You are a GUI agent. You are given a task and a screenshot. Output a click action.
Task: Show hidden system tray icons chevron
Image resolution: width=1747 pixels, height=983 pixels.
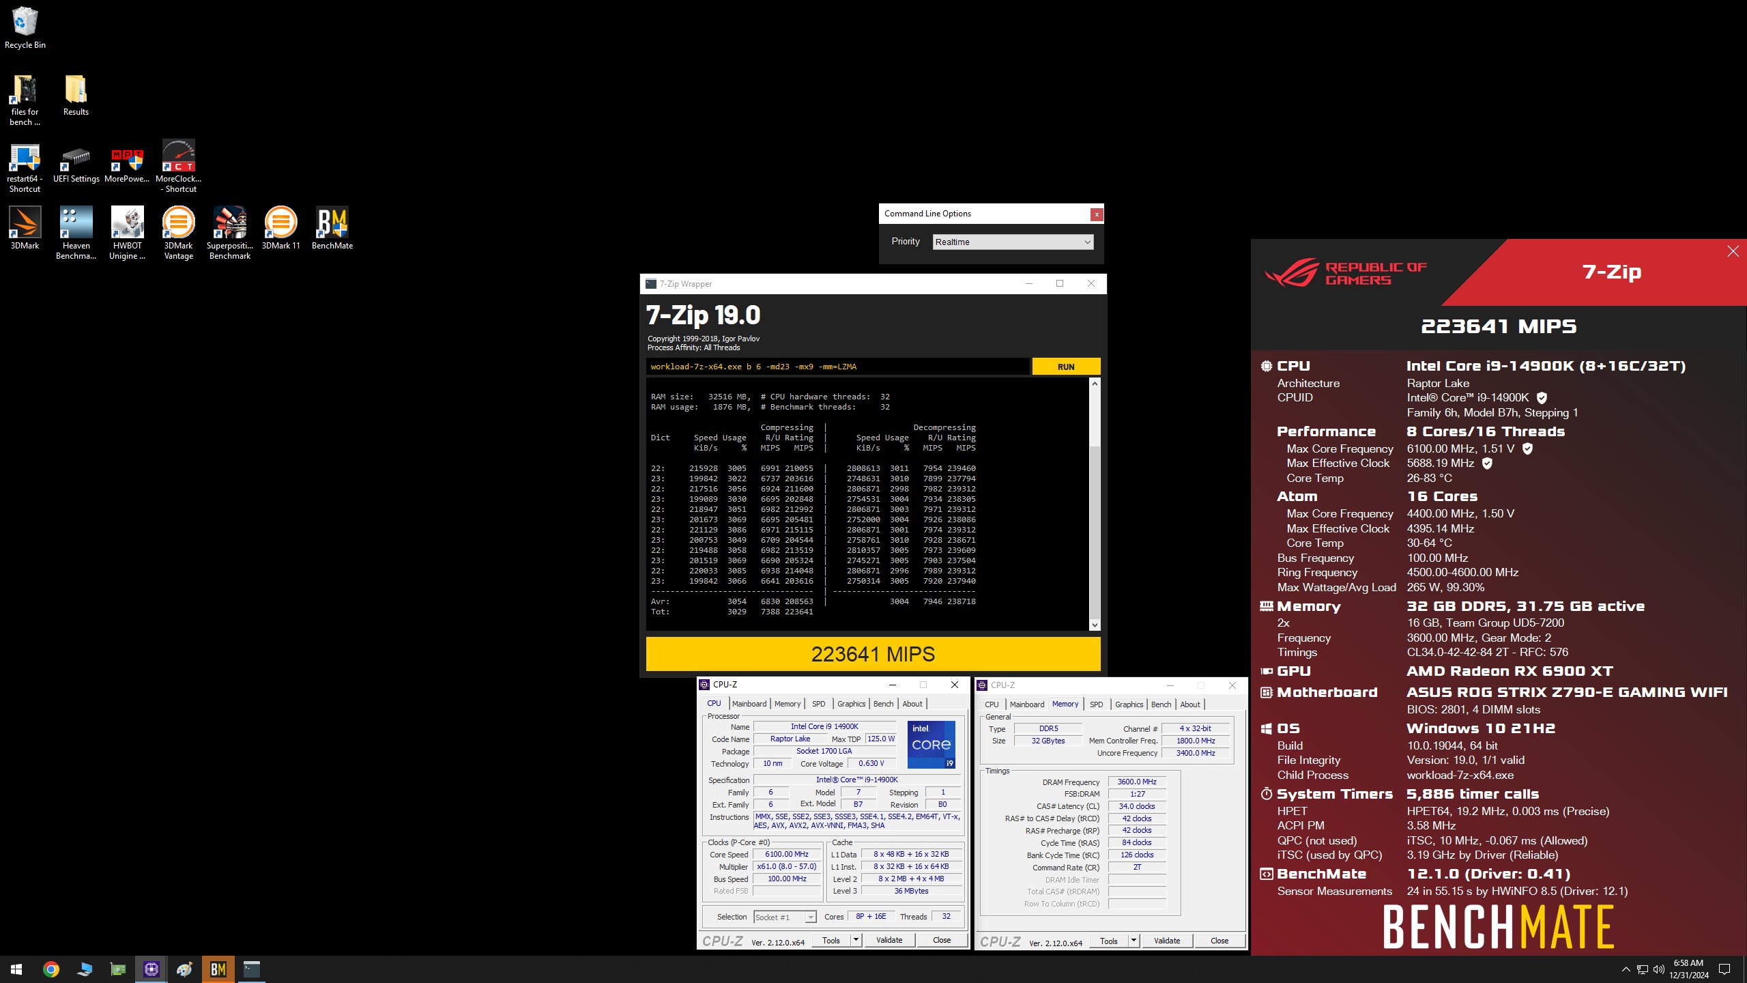pyautogui.click(x=1626, y=969)
